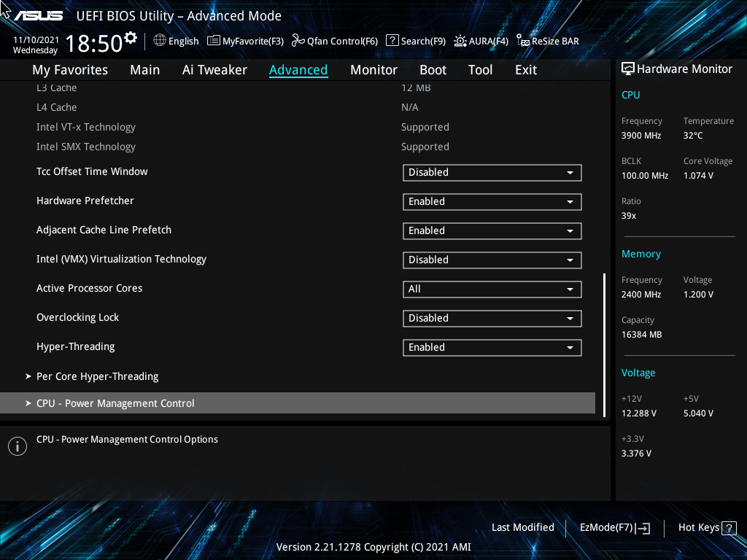Screen dimensions: 747x560
Task: Click the EzMode exit arrow icon
Action: pyautogui.click(x=643, y=528)
